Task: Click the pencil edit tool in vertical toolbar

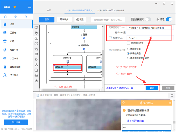Action: coord(36,44)
